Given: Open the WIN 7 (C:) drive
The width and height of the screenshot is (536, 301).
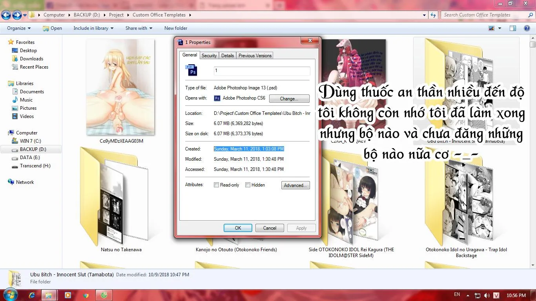Looking at the screenshot, I should [31, 141].
